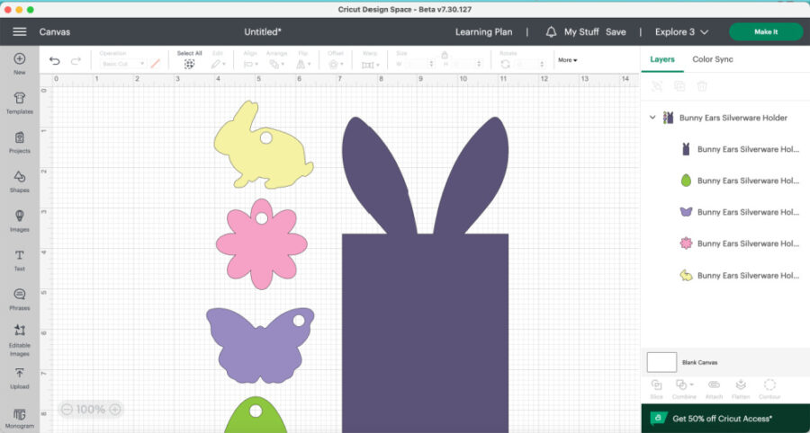Open the Images library
810x433 pixels.
coord(19,220)
